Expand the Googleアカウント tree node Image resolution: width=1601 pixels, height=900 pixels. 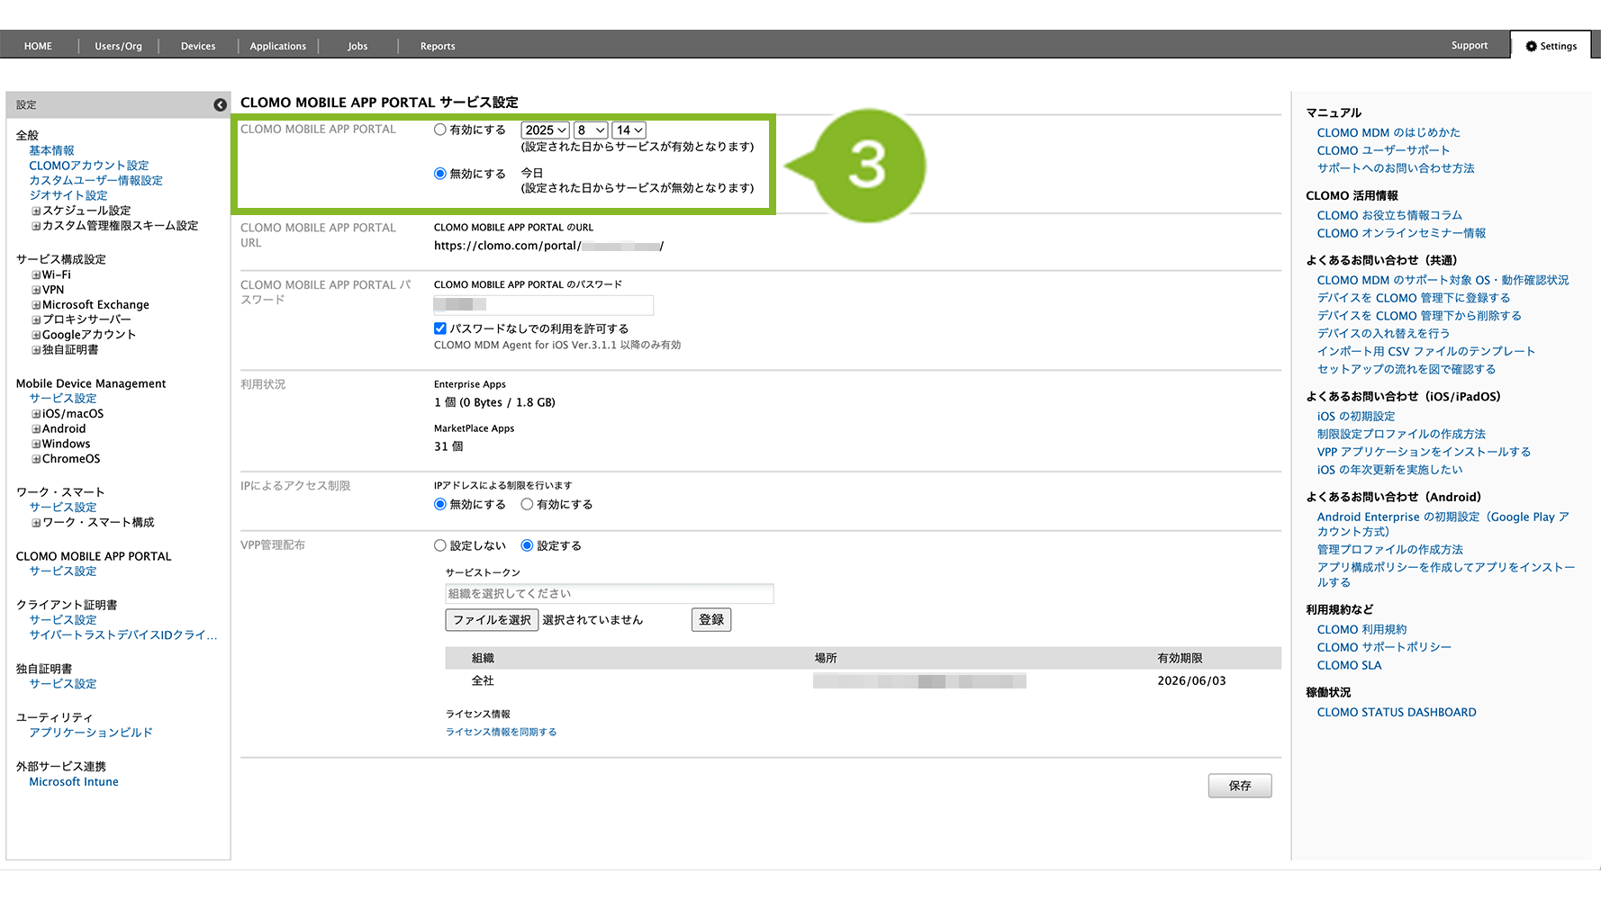(x=36, y=335)
